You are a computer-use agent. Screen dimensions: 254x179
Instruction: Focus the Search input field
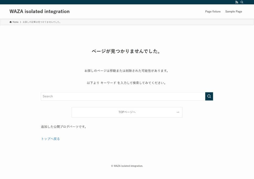[123, 96]
